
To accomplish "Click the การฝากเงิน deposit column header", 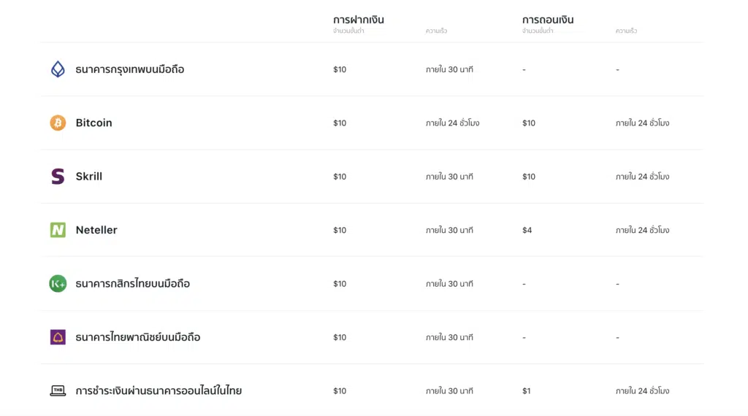I will pos(358,20).
